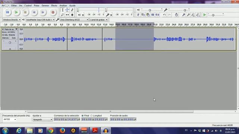This screenshot has width=239, height=134.
Task: Skip to the start of the track
Action: pyautogui.click(x=34, y=12)
